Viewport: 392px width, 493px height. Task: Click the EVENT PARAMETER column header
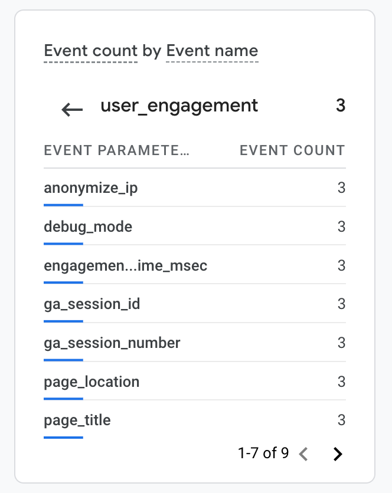pos(116,150)
